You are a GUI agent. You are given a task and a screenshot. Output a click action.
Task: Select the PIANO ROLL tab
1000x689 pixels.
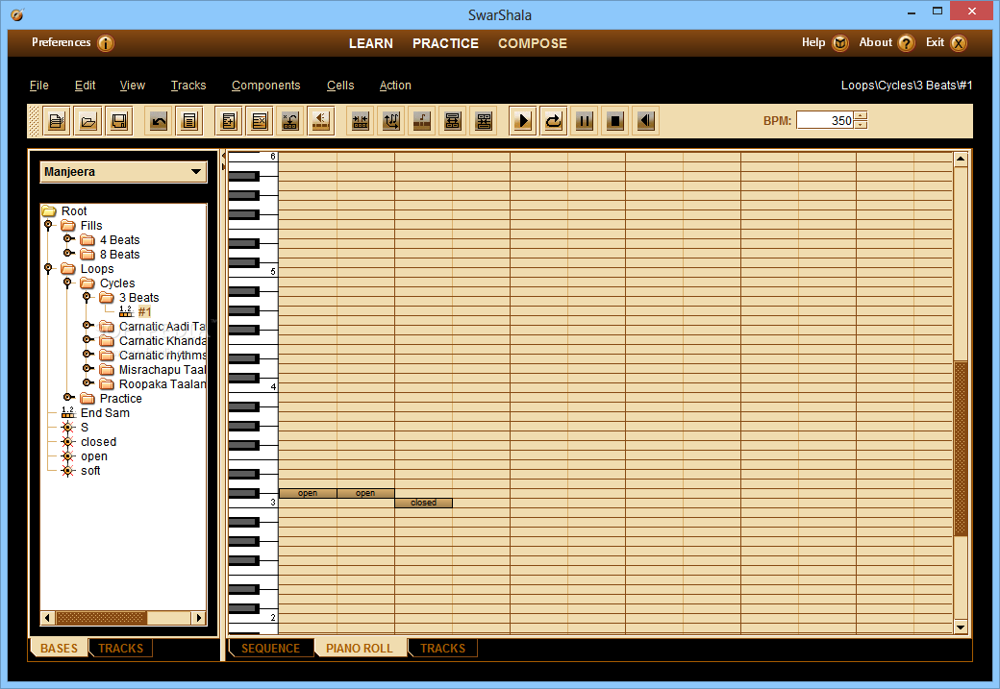tap(360, 649)
